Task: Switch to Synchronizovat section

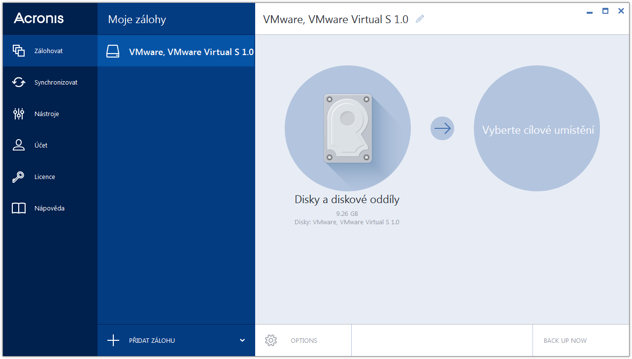Action: pos(50,82)
